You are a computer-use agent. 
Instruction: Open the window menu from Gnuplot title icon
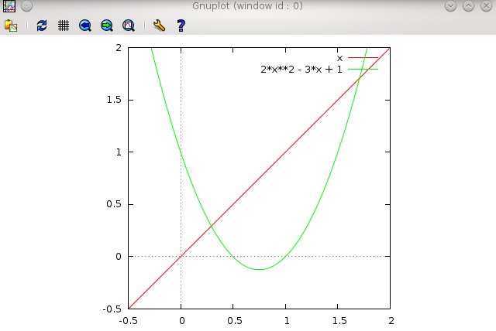[8, 7]
